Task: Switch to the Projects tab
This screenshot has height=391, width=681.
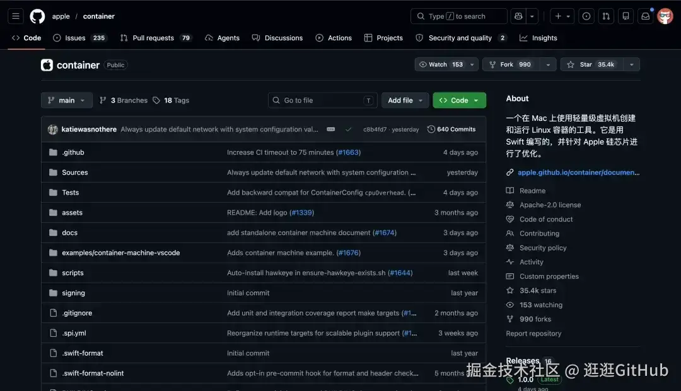Action: tap(383, 38)
